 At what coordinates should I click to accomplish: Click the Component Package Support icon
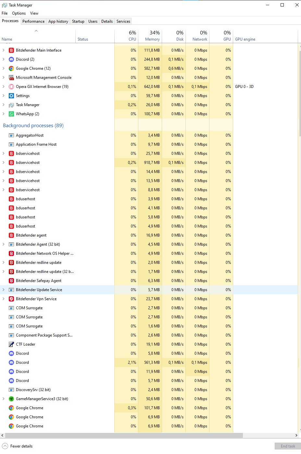point(11,335)
